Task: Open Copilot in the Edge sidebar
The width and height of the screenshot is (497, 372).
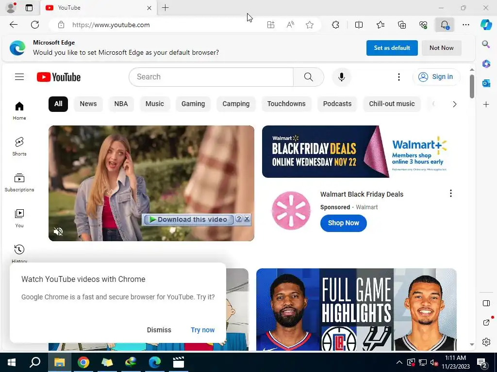Action: (486, 25)
